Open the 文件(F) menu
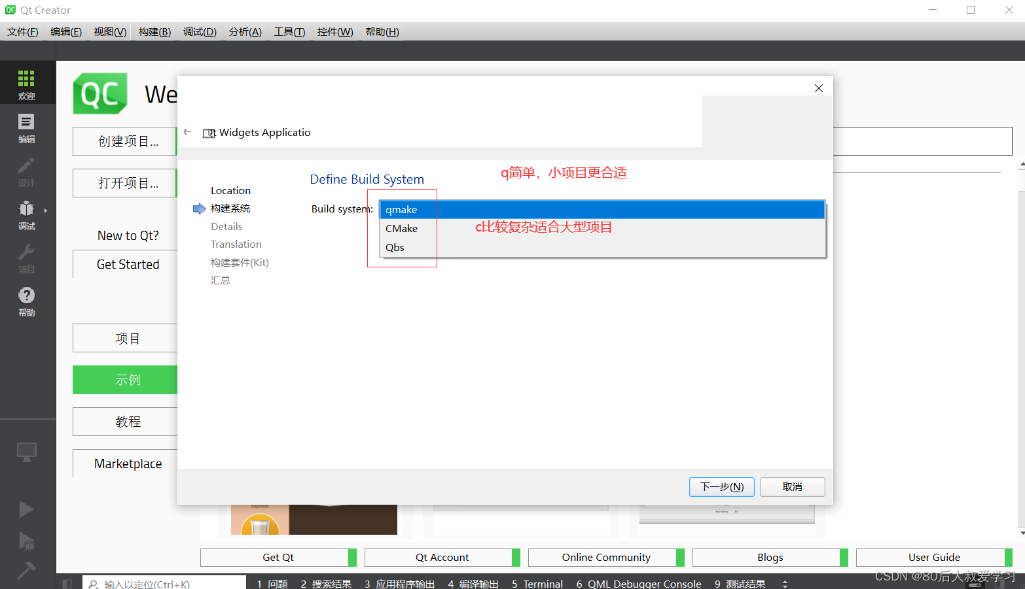The height and width of the screenshot is (589, 1025). click(23, 32)
